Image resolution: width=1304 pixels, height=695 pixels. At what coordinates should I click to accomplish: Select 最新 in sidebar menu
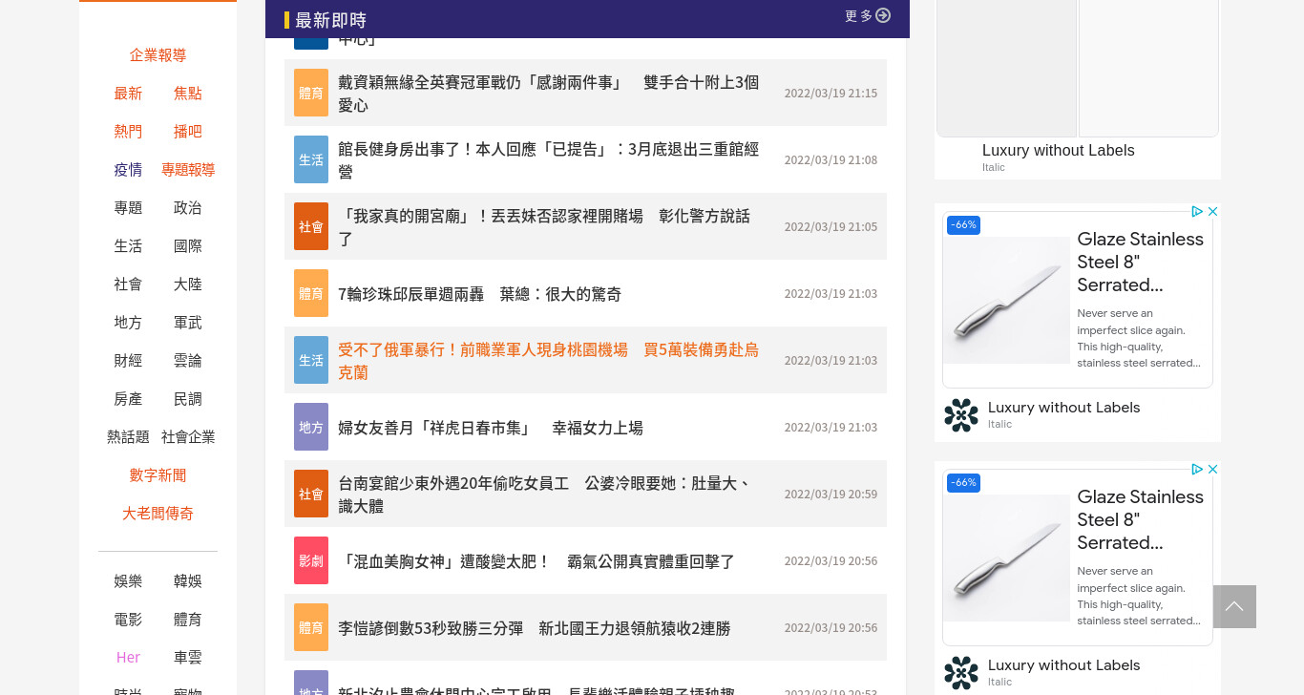click(x=128, y=94)
